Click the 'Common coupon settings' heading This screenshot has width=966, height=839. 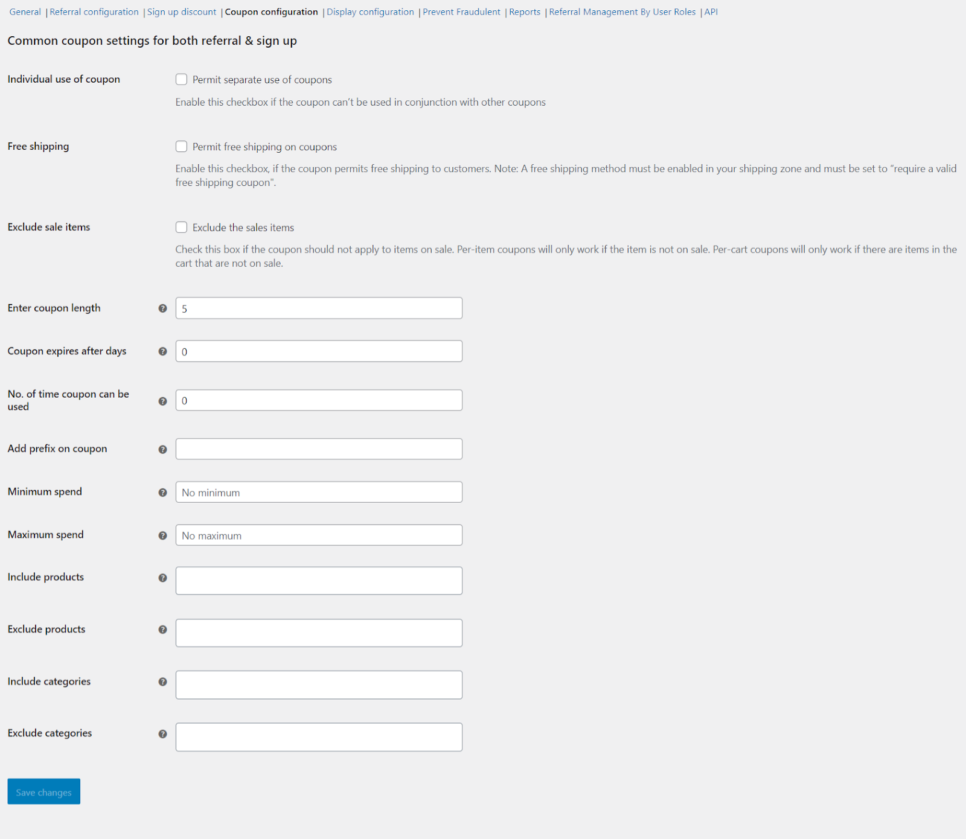(x=152, y=40)
